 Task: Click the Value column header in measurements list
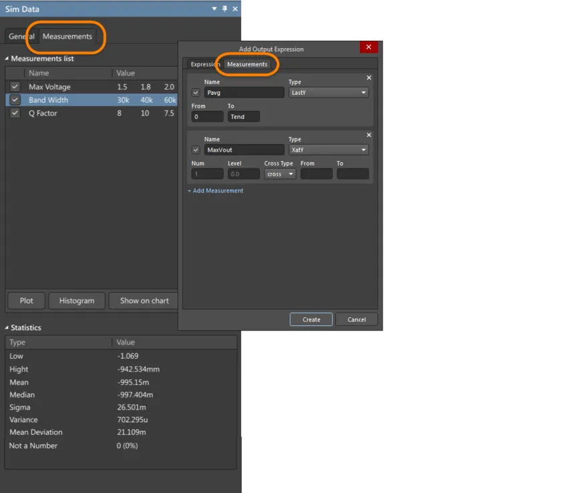point(126,73)
